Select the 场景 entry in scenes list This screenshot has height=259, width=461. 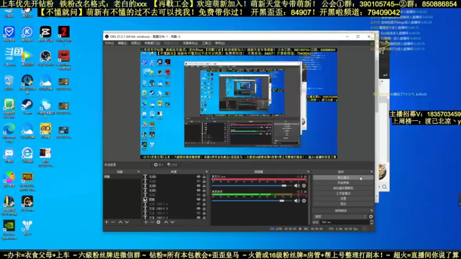click(x=122, y=177)
